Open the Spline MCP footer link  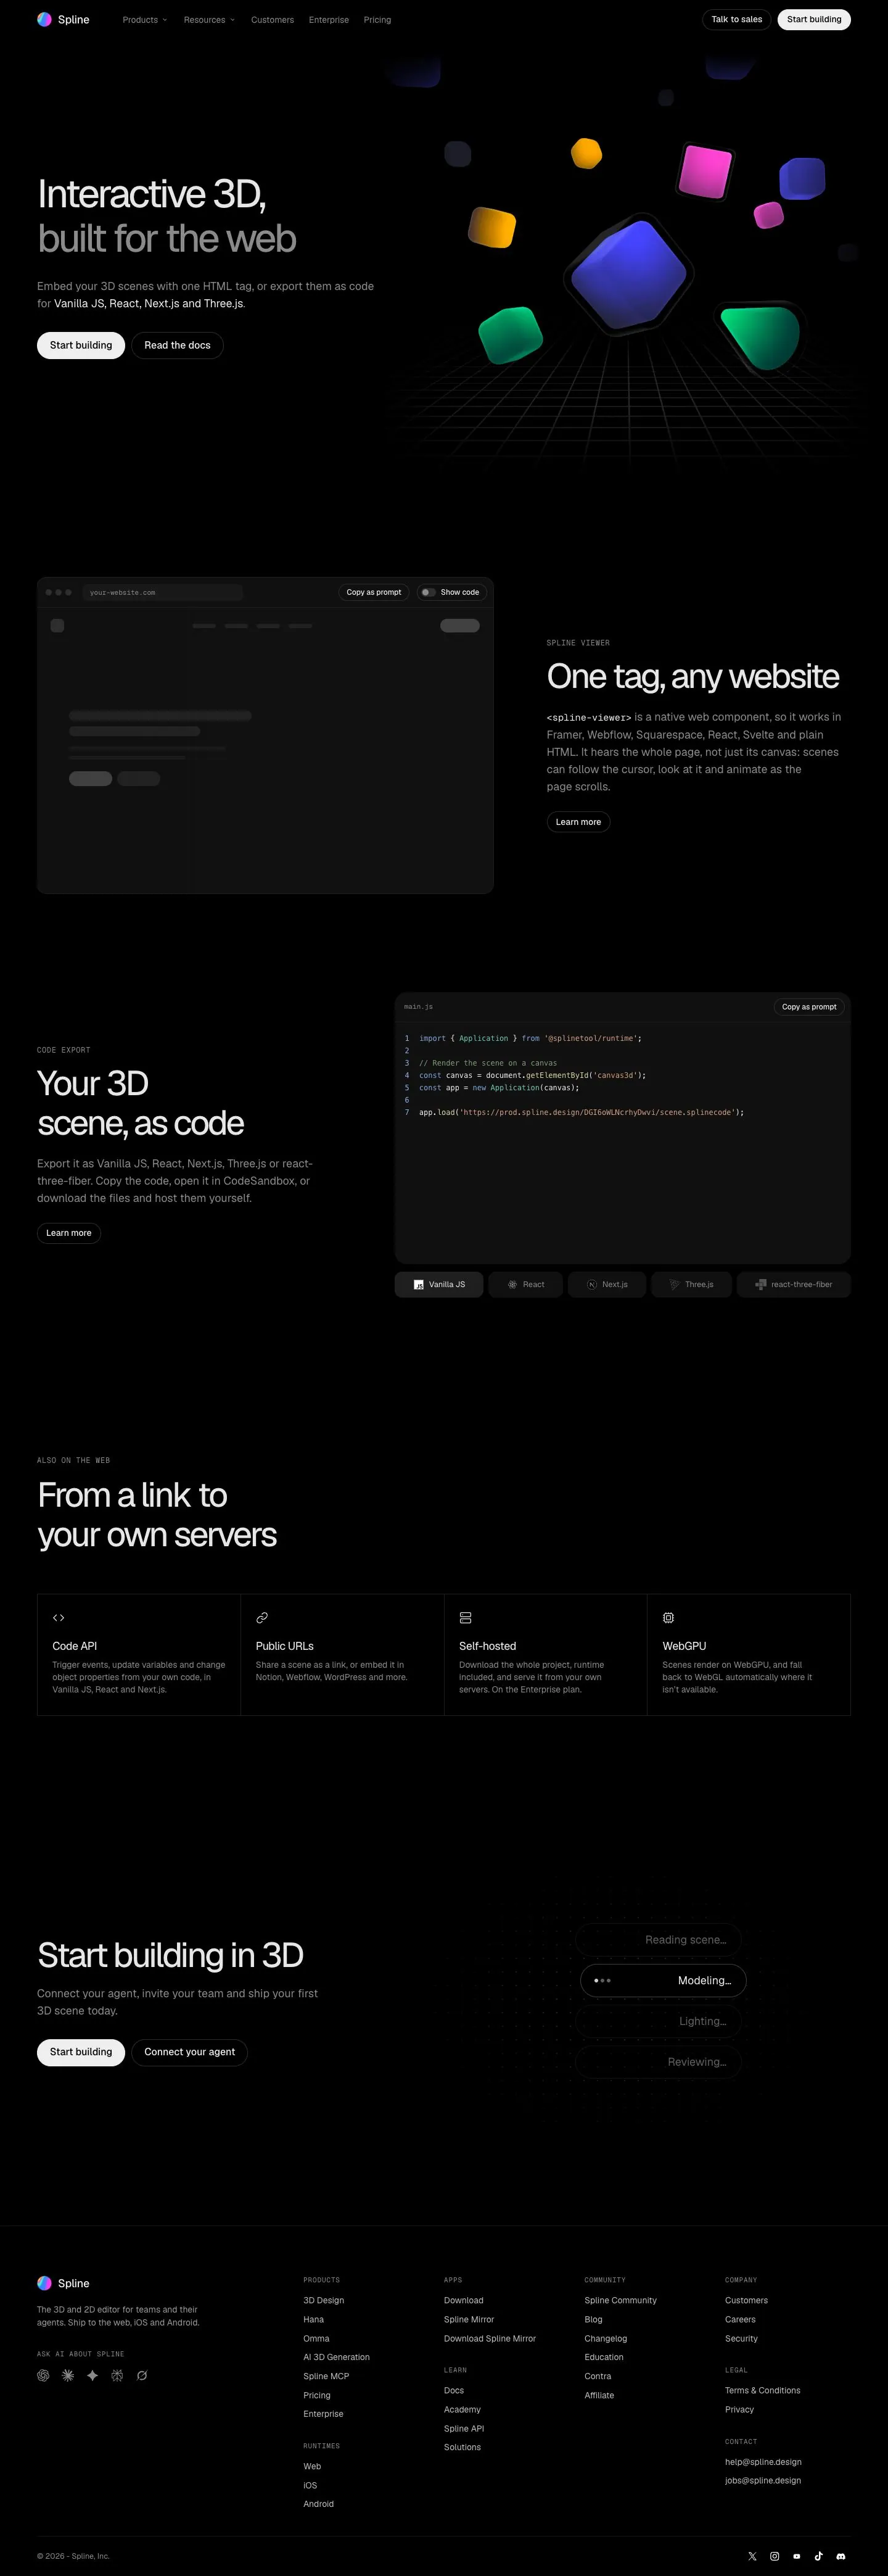(326, 2376)
